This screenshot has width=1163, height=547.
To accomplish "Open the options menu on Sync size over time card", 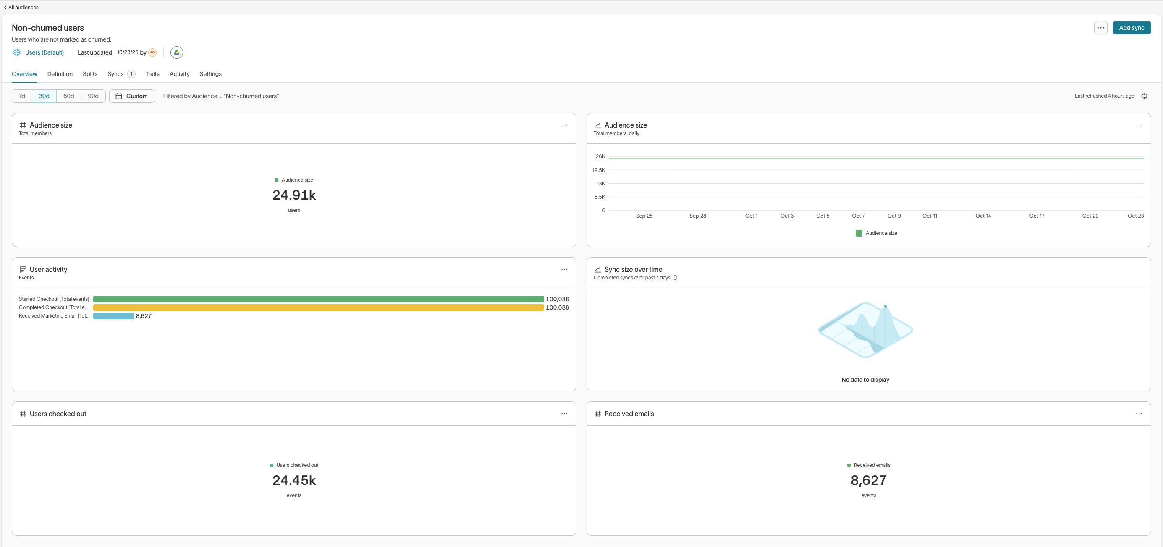I will 1139,269.
